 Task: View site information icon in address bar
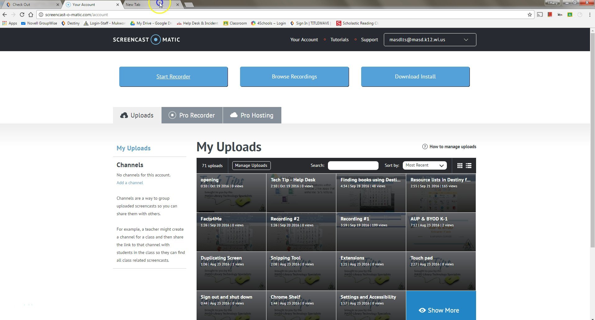41,15
